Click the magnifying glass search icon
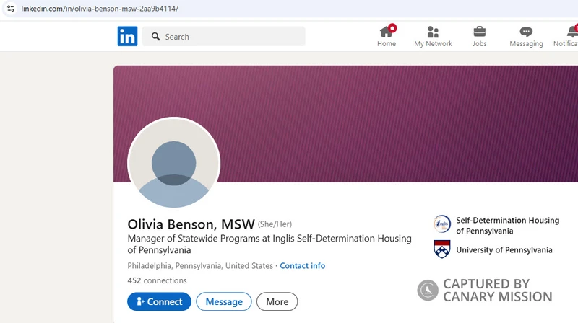Screen dimensions: 578x323 coord(155,37)
